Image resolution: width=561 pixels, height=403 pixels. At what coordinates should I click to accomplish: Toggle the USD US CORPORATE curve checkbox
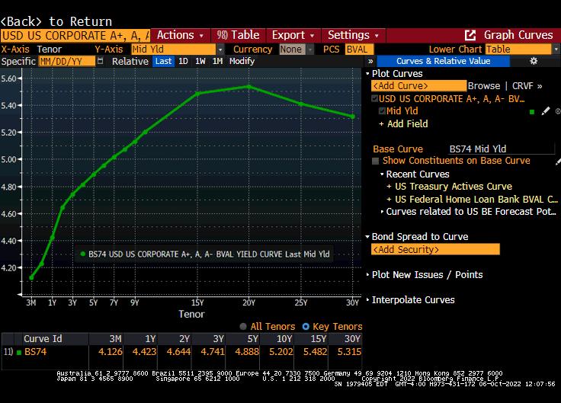pyautogui.click(x=374, y=98)
